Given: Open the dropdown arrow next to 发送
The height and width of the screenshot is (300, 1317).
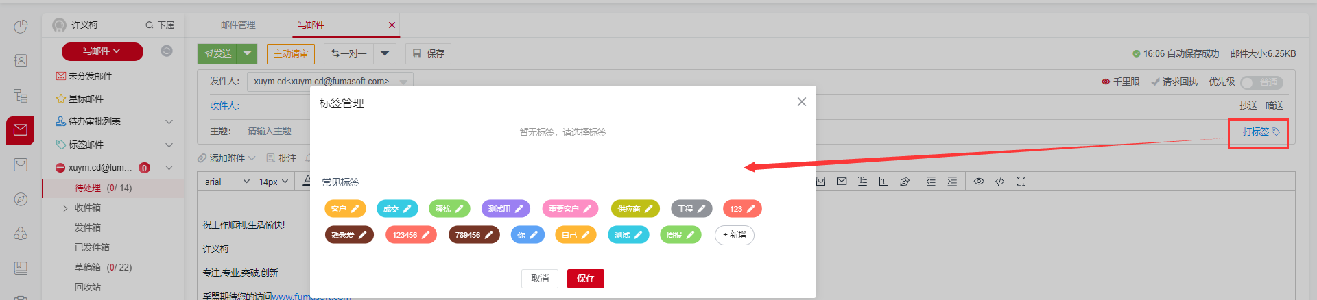Looking at the screenshot, I should click(x=248, y=53).
